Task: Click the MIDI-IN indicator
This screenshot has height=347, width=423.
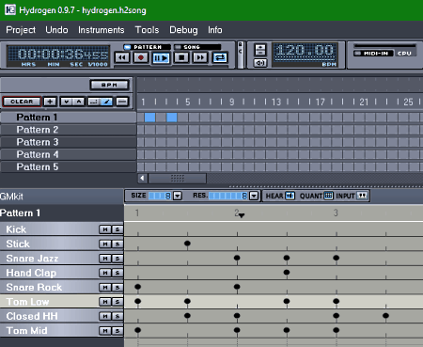Action: click(373, 54)
